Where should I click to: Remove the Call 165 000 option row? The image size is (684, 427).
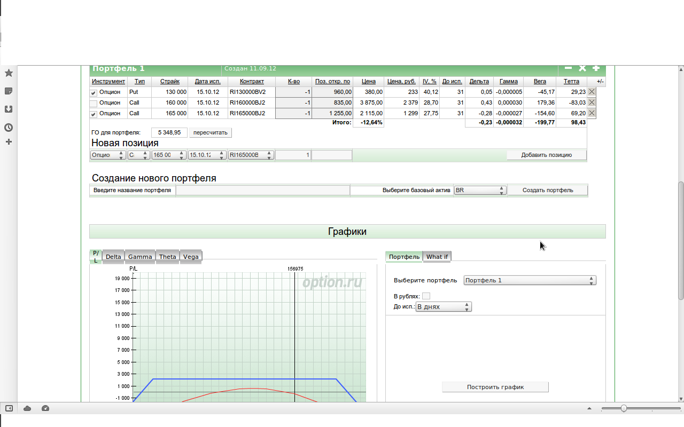[x=592, y=113]
